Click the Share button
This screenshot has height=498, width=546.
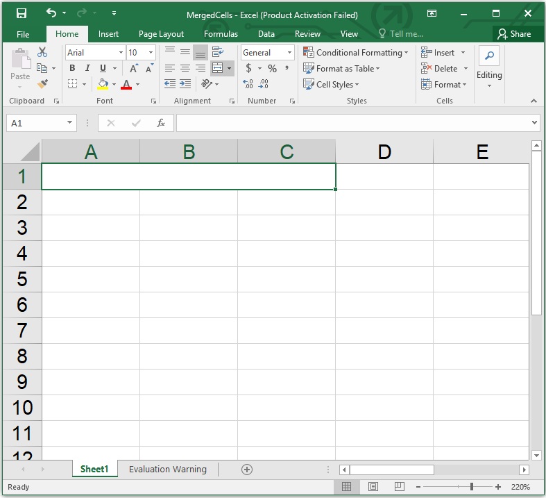(x=514, y=34)
